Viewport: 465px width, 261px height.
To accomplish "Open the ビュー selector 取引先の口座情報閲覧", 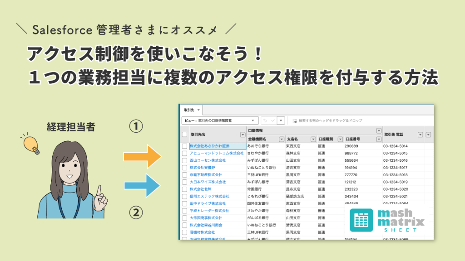I will point(220,121).
